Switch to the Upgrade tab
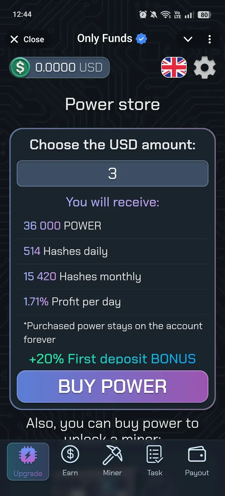225x496 pixels. coord(28,462)
